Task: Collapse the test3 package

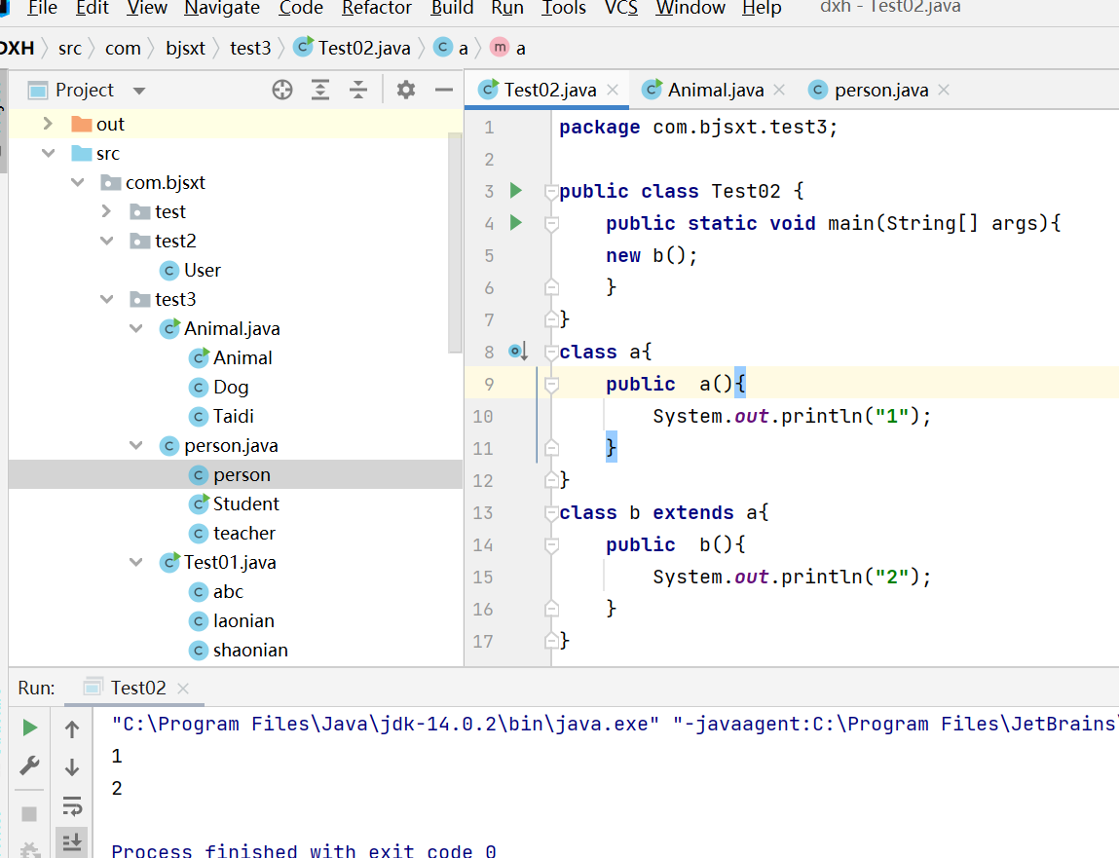Action: click(x=106, y=299)
